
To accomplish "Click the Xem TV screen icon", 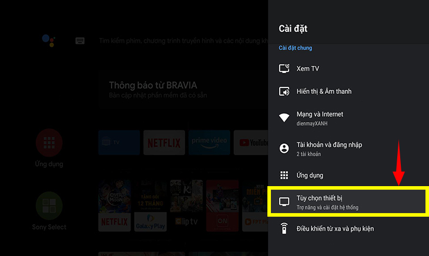I will coord(284,69).
